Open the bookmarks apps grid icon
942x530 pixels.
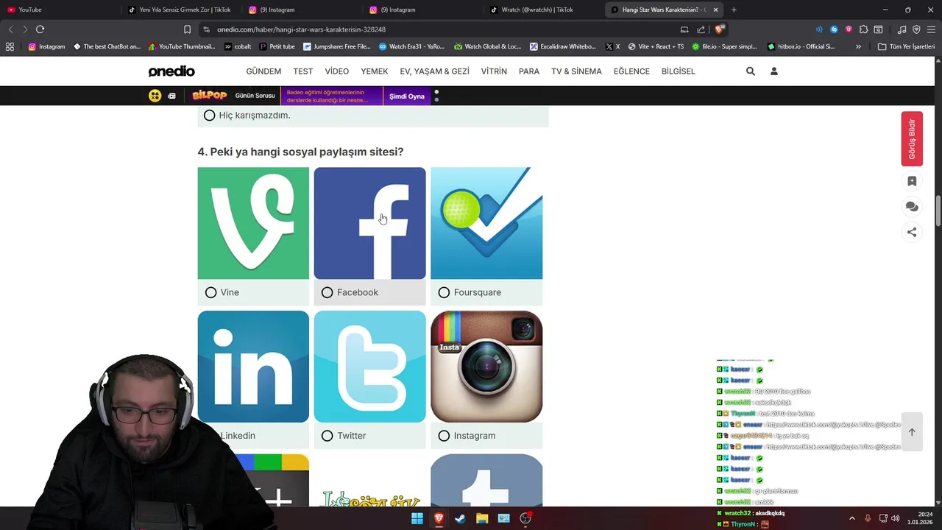pyautogui.click(x=10, y=46)
